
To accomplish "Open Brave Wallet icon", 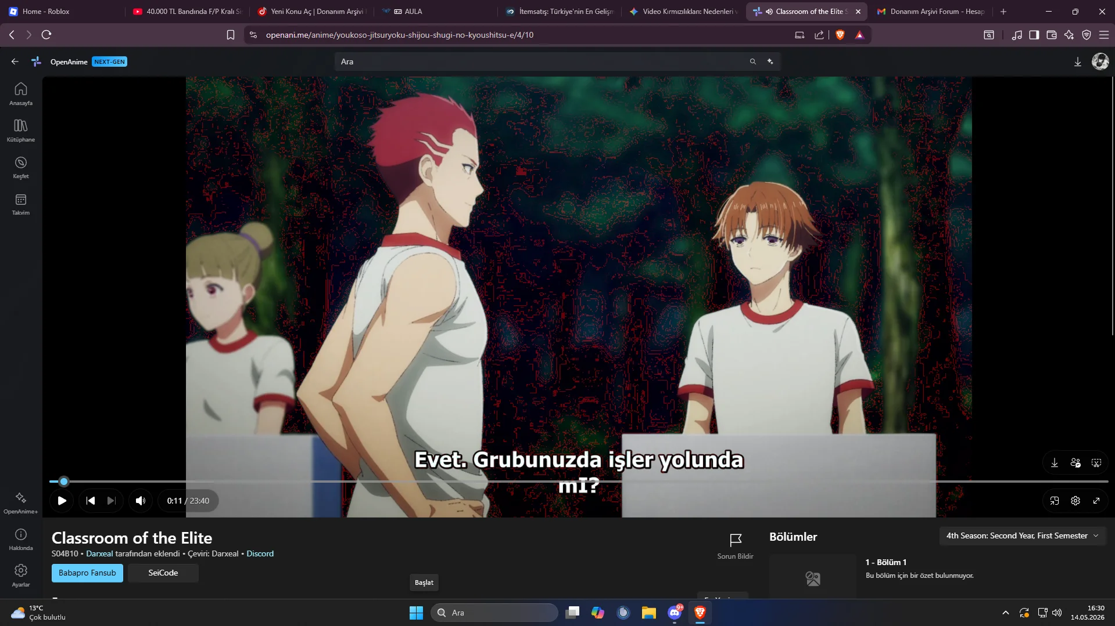I will coord(1052,35).
